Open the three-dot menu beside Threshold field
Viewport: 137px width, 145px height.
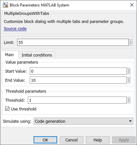(x=129, y=100)
